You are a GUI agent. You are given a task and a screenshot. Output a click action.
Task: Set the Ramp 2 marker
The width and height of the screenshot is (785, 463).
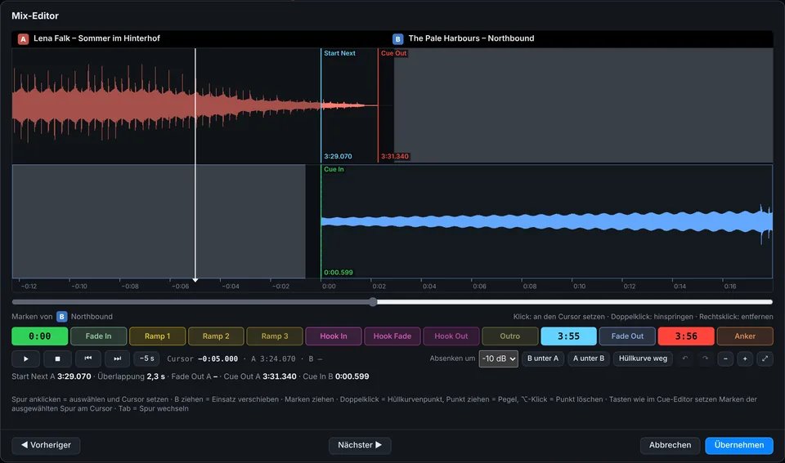[216, 336]
